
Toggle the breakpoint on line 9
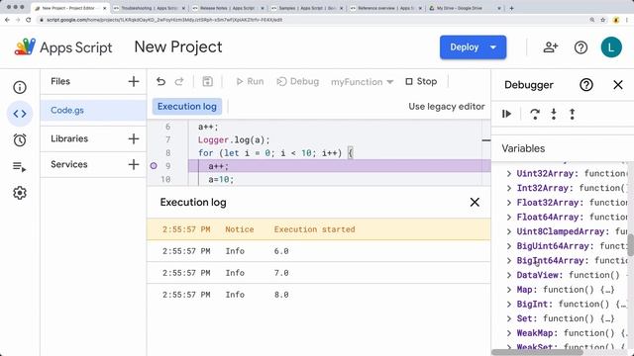click(x=154, y=166)
